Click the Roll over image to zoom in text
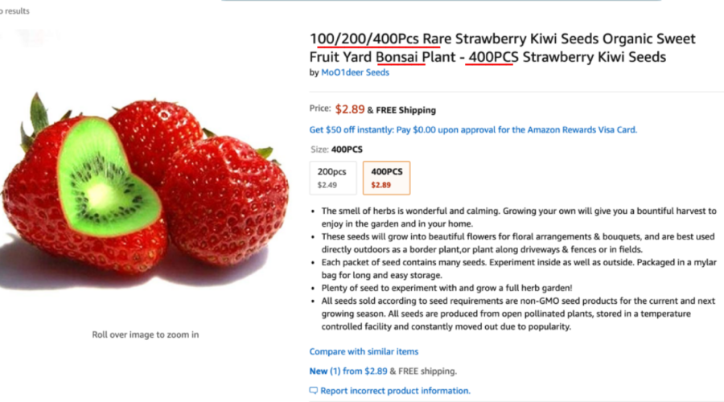 (145, 334)
